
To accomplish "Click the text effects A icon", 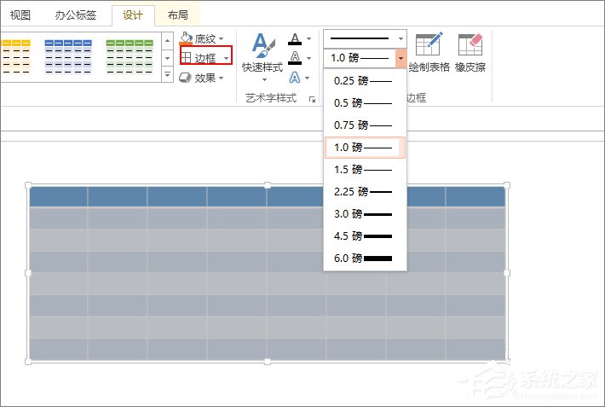I will (294, 78).
